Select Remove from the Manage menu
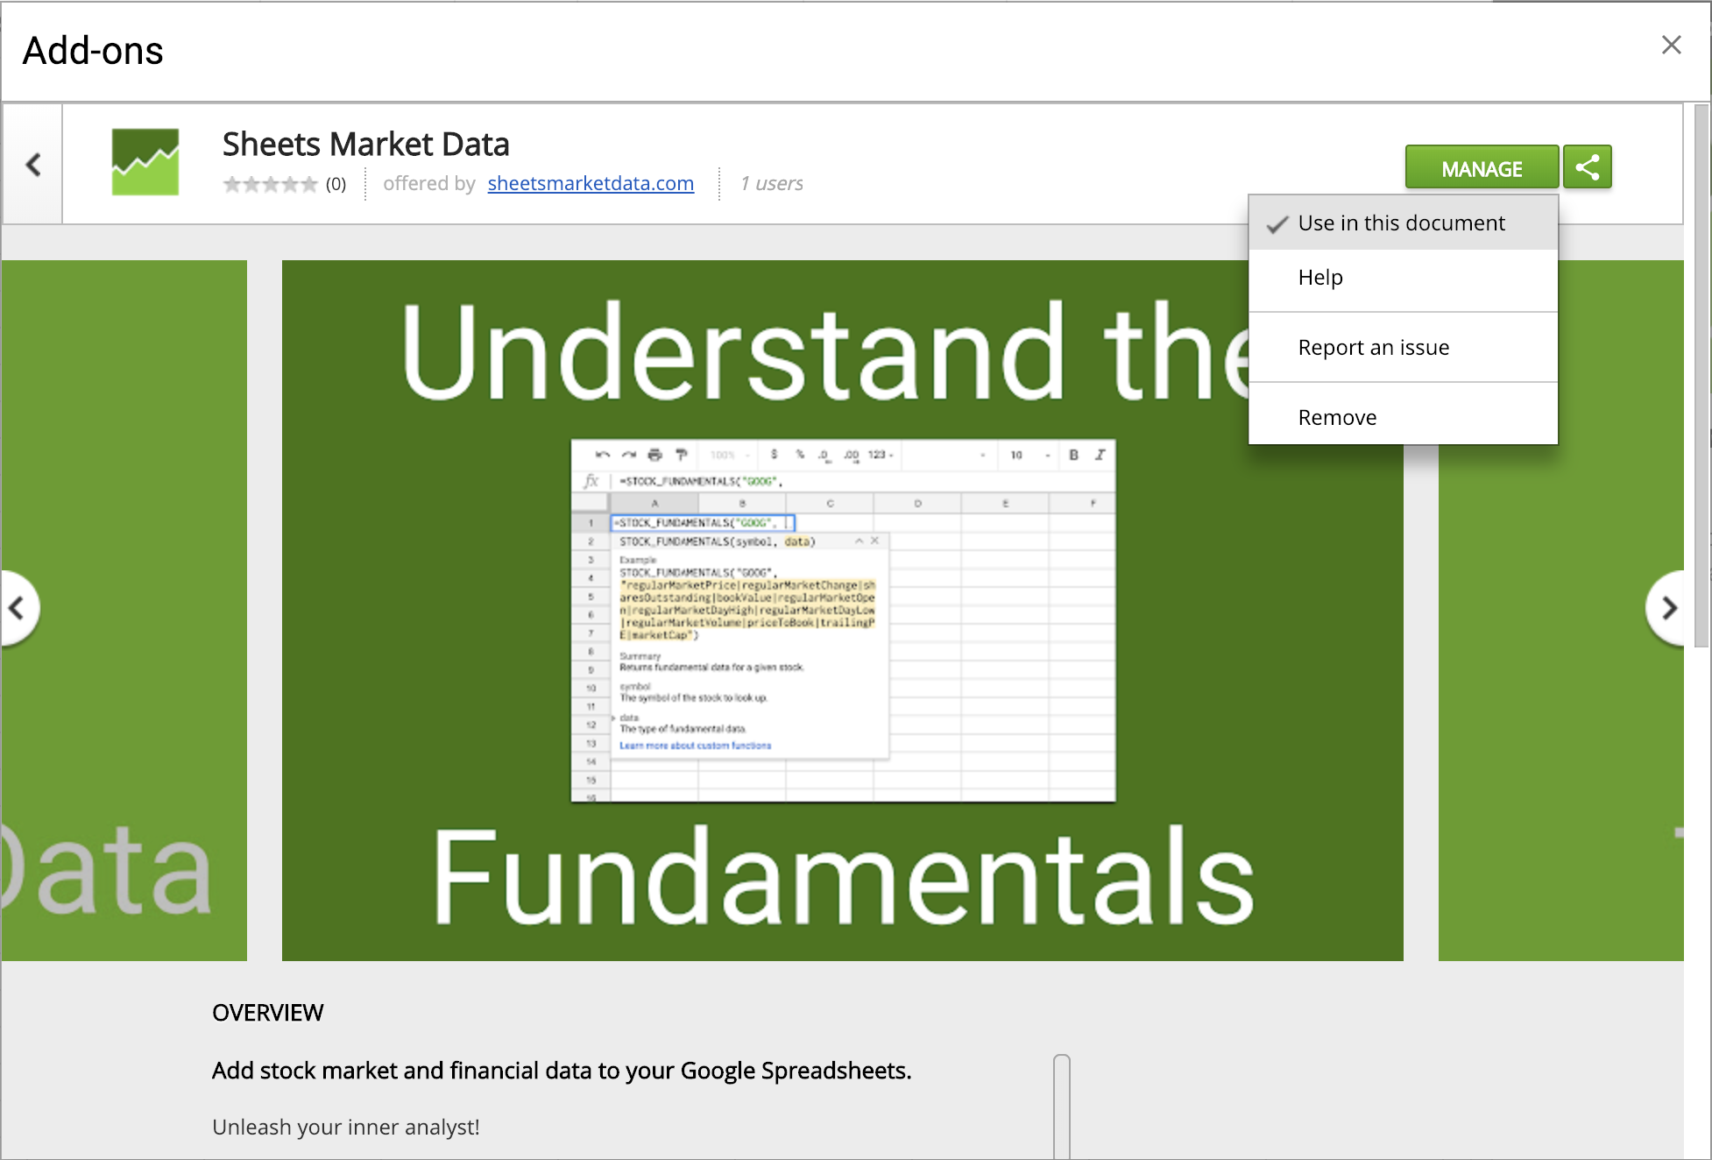The width and height of the screenshot is (1712, 1160). (1403, 418)
